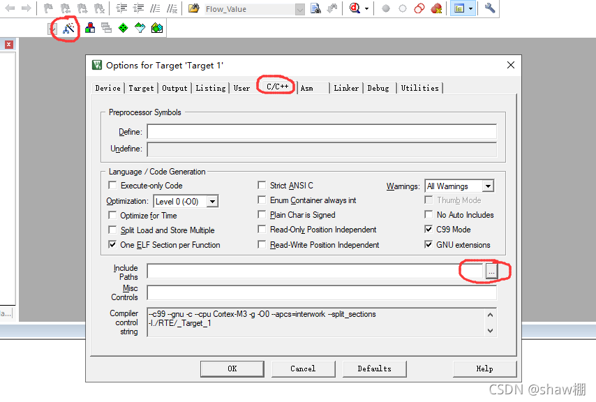This screenshot has height=402, width=596.
Task: Click Options for Target magic wand icon
Action: click(68, 28)
